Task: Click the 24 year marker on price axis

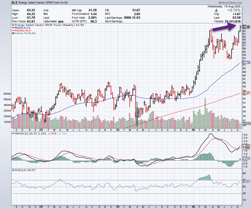Action: [41, 130]
